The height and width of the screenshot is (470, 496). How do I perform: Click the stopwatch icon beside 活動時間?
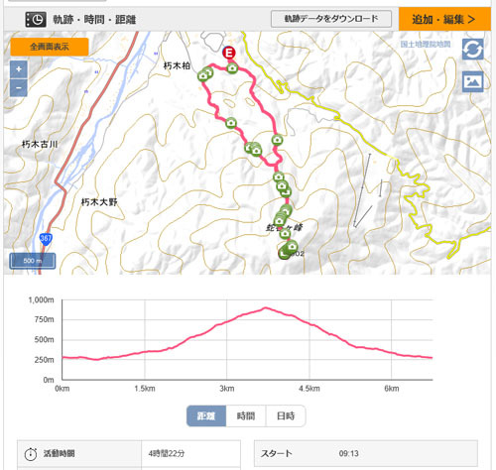31,454
